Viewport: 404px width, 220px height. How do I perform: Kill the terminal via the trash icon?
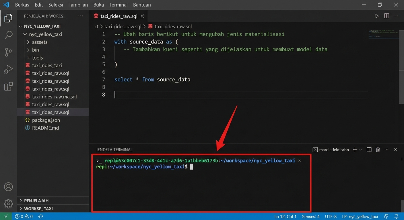click(378, 149)
